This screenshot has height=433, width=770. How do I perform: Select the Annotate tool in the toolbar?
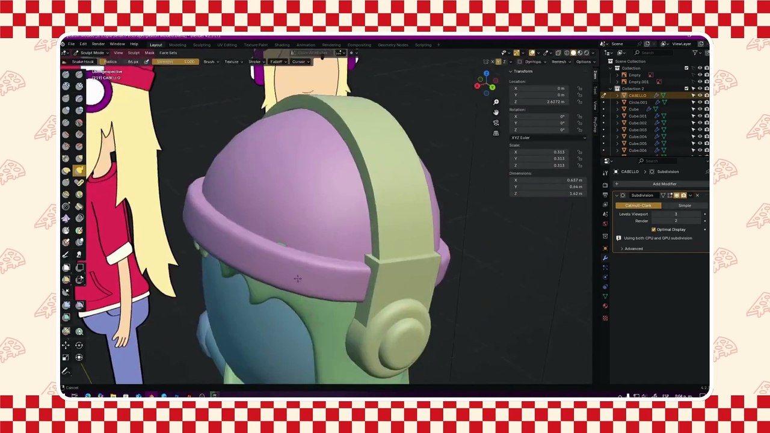tap(66, 370)
